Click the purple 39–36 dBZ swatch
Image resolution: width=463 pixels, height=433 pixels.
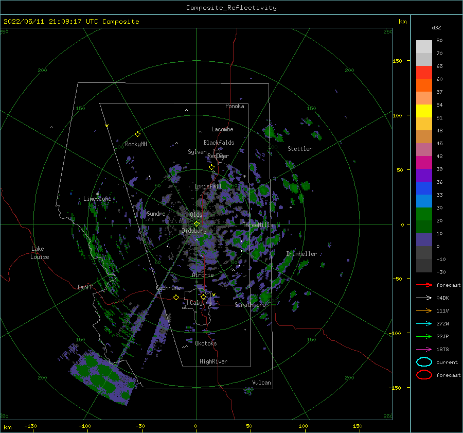point(424,176)
